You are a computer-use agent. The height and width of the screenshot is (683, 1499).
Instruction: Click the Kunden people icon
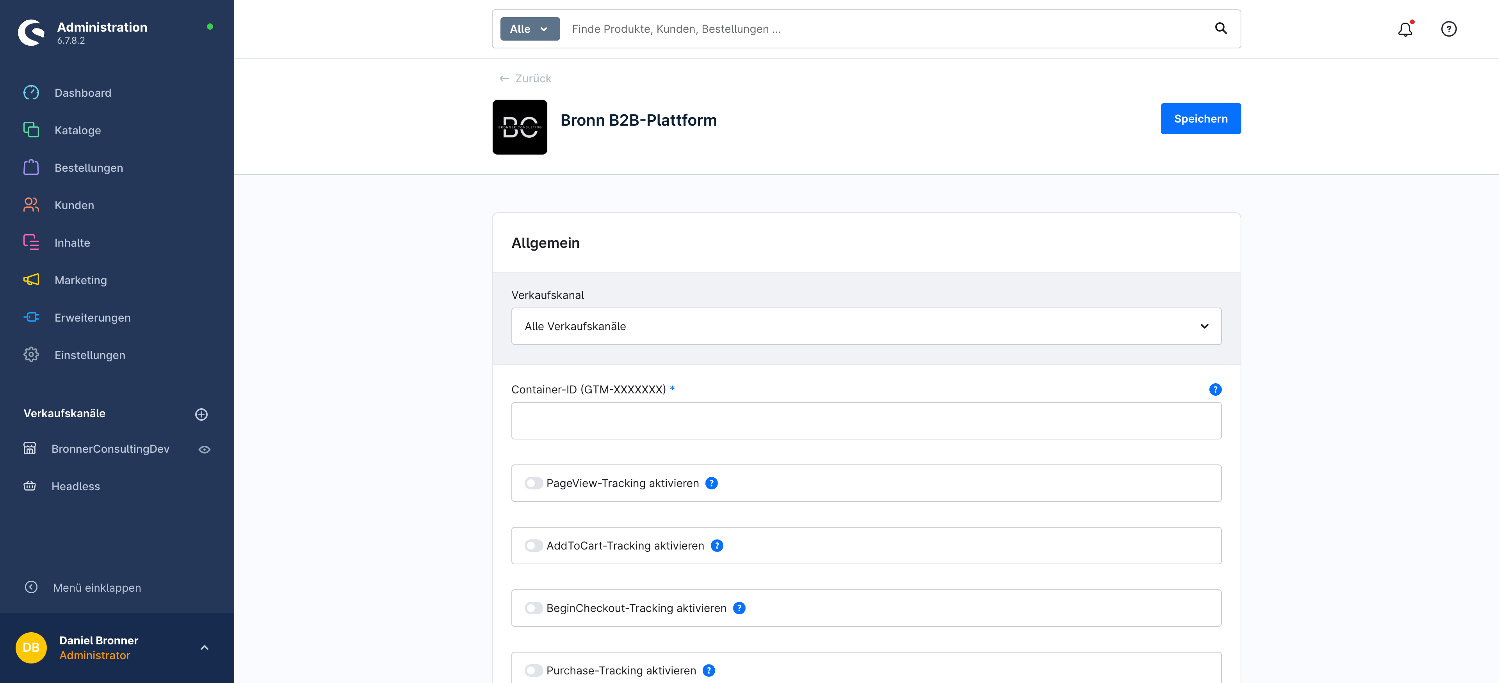pos(31,205)
